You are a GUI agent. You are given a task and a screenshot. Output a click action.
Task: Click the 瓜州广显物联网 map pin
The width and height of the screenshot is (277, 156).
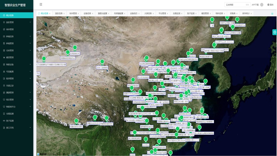point(102,62)
